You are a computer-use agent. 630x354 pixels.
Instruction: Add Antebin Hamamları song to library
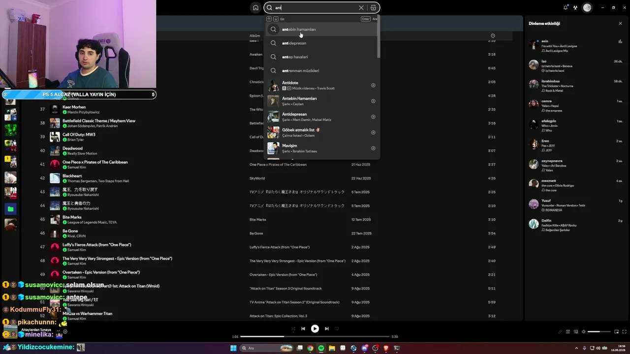[373, 101]
